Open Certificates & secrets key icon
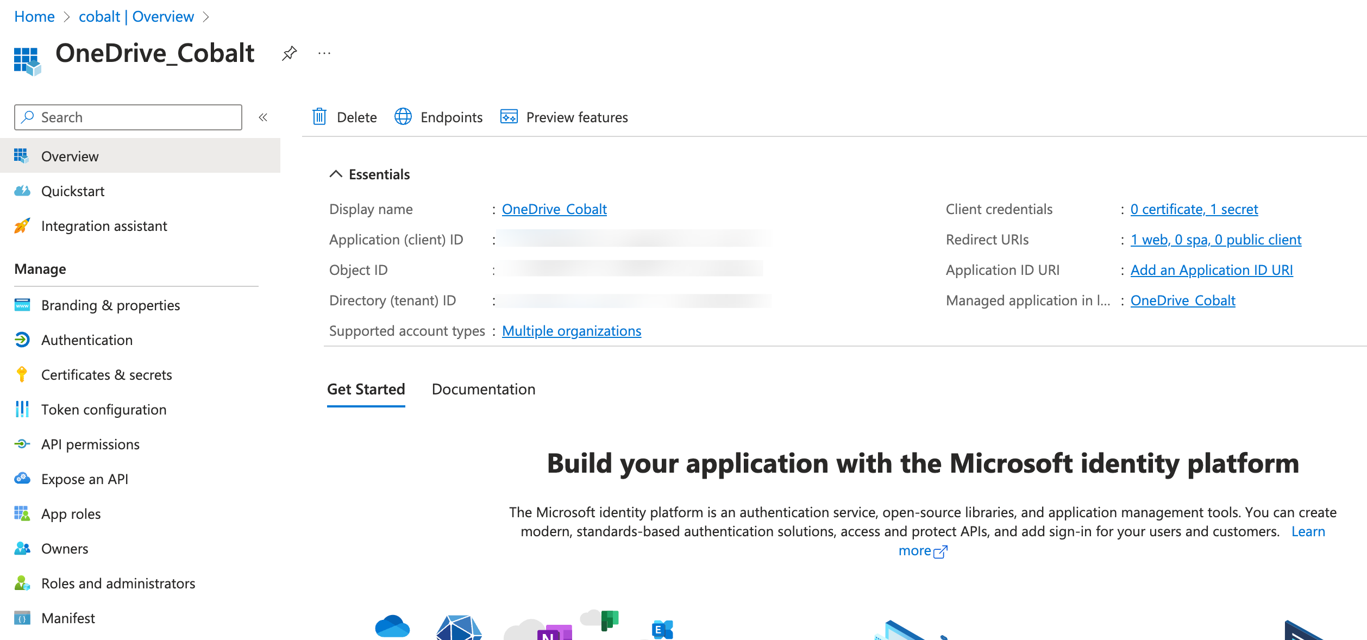 point(22,374)
